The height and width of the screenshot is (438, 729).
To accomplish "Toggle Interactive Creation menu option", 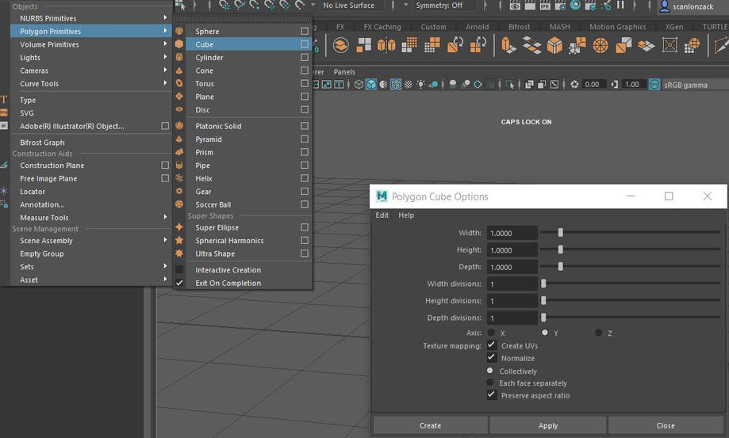I will coord(179,269).
